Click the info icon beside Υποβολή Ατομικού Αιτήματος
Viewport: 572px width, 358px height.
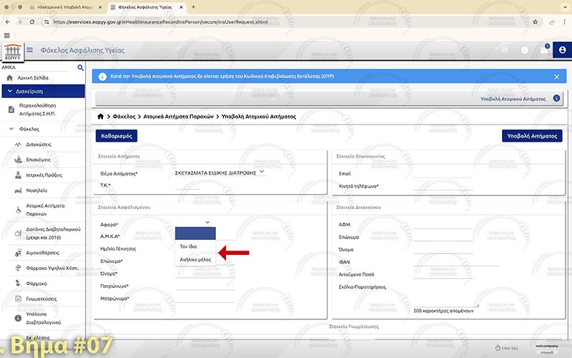(x=556, y=98)
